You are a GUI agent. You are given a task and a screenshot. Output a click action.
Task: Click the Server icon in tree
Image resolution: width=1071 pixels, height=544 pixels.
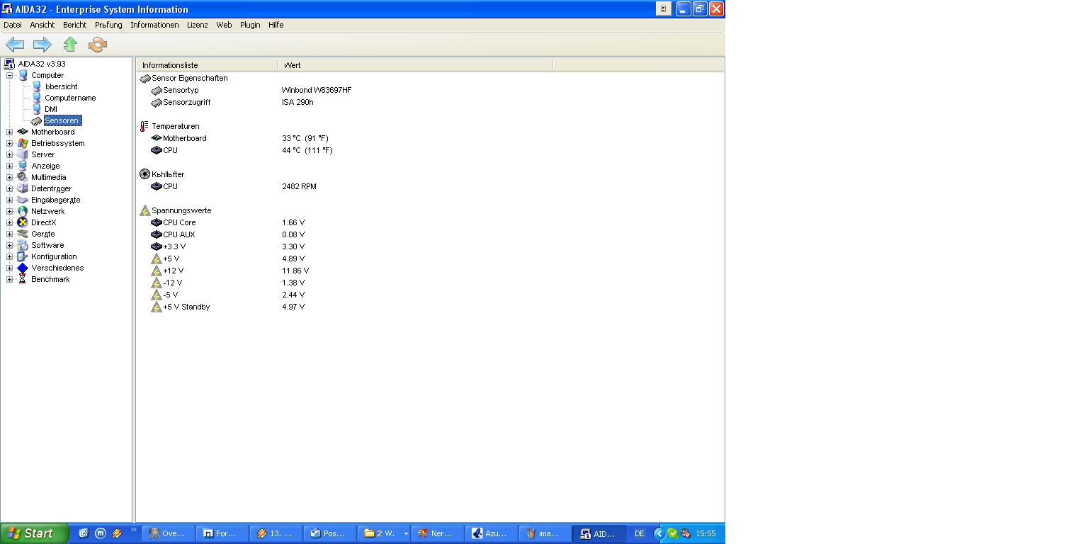coord(23,154)
